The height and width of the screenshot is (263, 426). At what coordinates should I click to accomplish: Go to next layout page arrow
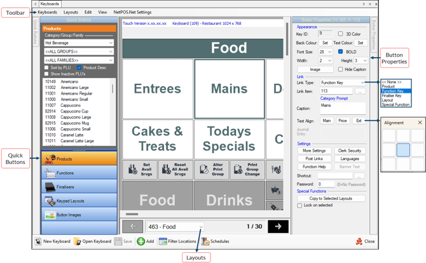tap(278, 226)
